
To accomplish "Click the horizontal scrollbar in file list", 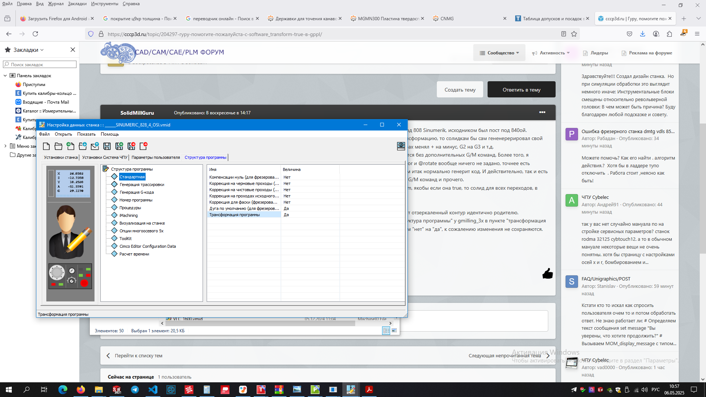I will point(260,323).
